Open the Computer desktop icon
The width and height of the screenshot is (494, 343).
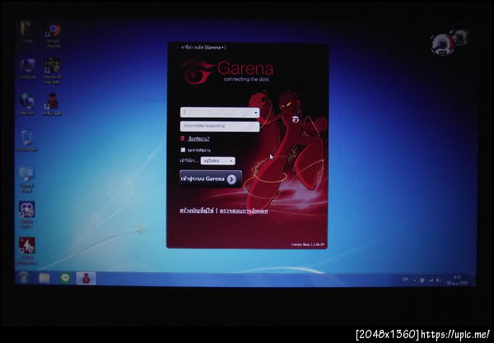(27, 68)
